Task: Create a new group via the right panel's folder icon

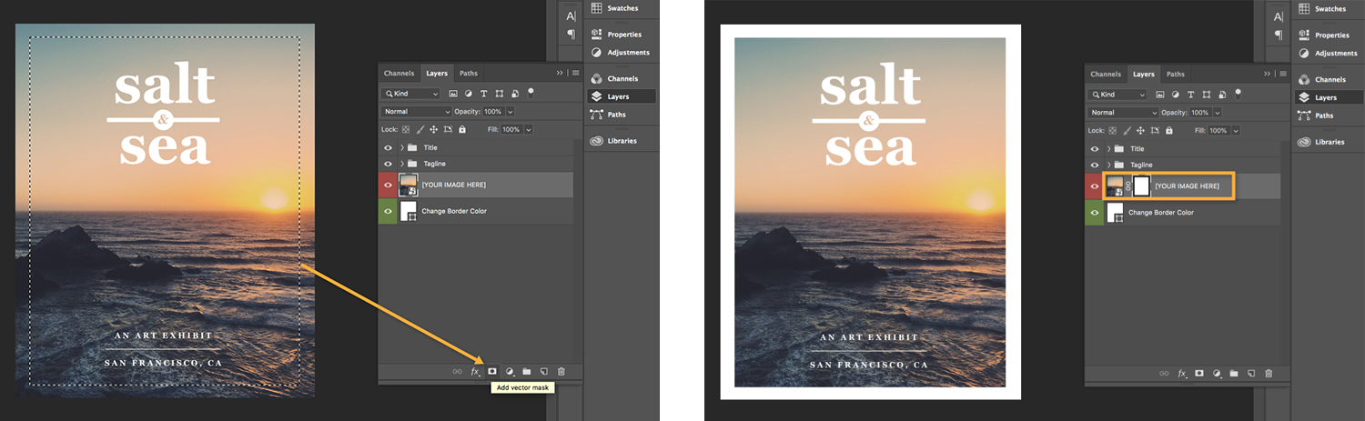Action: [1234, 373]
